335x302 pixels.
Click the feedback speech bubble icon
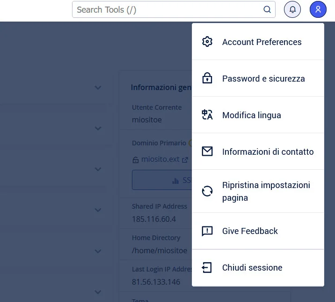(207, 231)
